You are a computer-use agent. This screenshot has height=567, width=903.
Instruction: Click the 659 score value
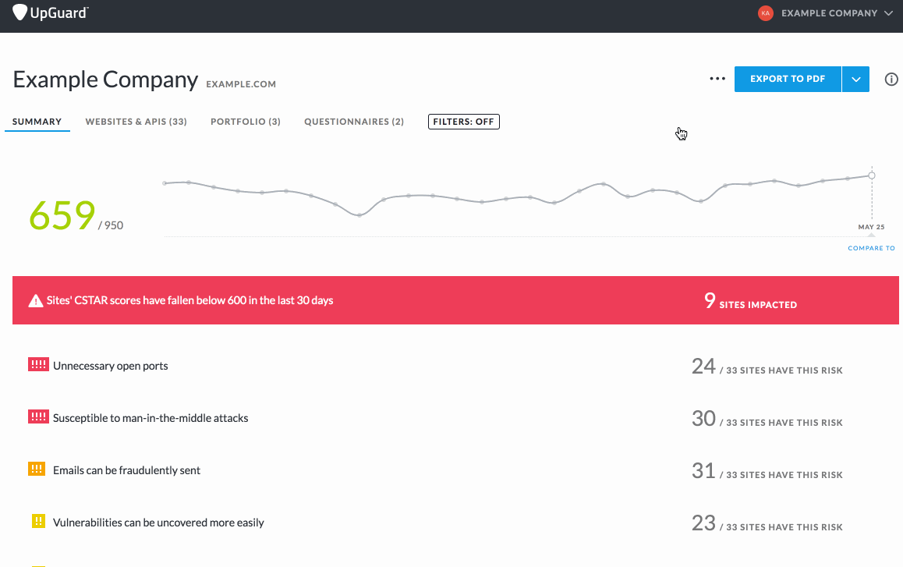[x=62, y=215]
